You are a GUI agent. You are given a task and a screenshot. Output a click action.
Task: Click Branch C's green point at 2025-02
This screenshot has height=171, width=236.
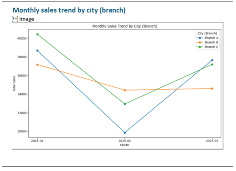(x=125, y=104)
